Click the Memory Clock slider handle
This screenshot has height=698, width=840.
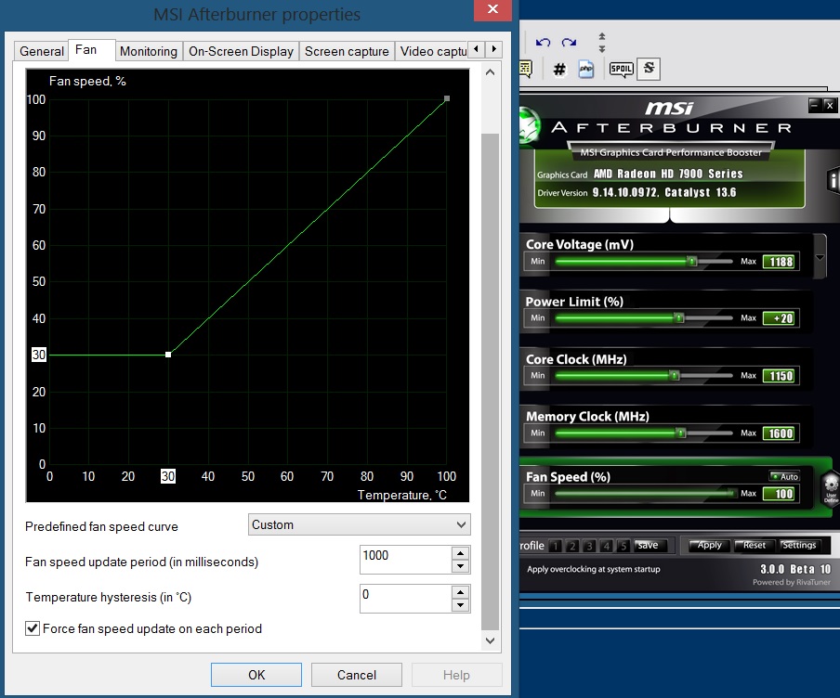pos(681,433)
